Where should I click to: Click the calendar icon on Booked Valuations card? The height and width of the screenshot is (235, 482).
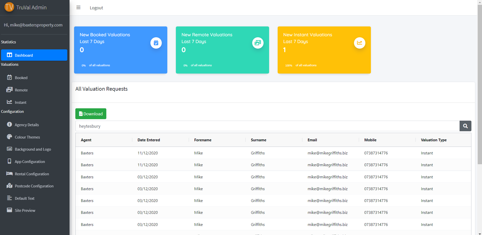(156, 43)
